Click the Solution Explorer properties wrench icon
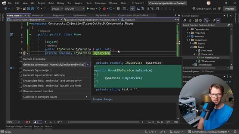This screenshot has height=134, width=239. pos(214,20)
